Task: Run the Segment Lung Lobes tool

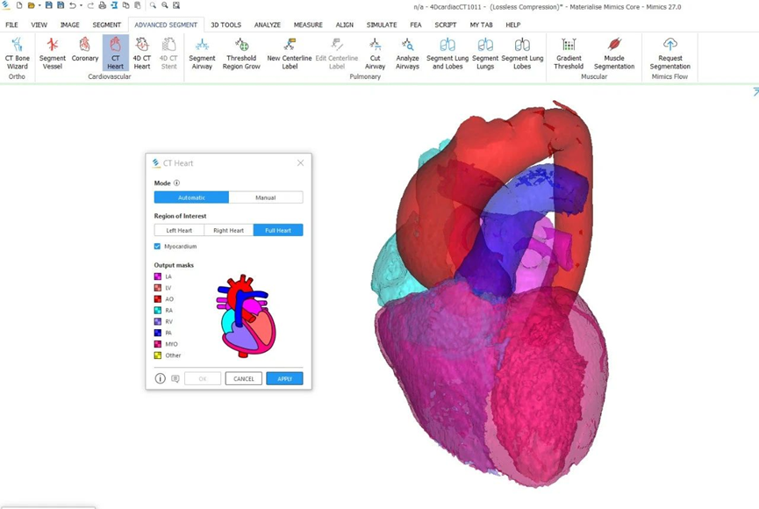Action: [522, 54]
